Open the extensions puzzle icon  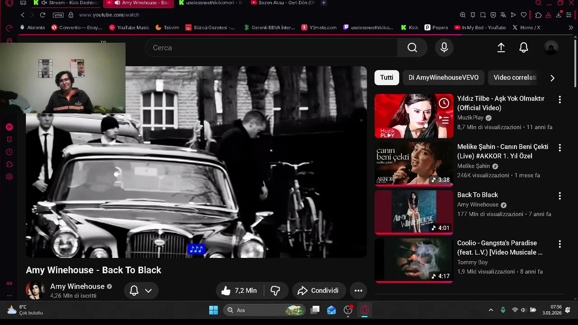(x=538, y=15)
